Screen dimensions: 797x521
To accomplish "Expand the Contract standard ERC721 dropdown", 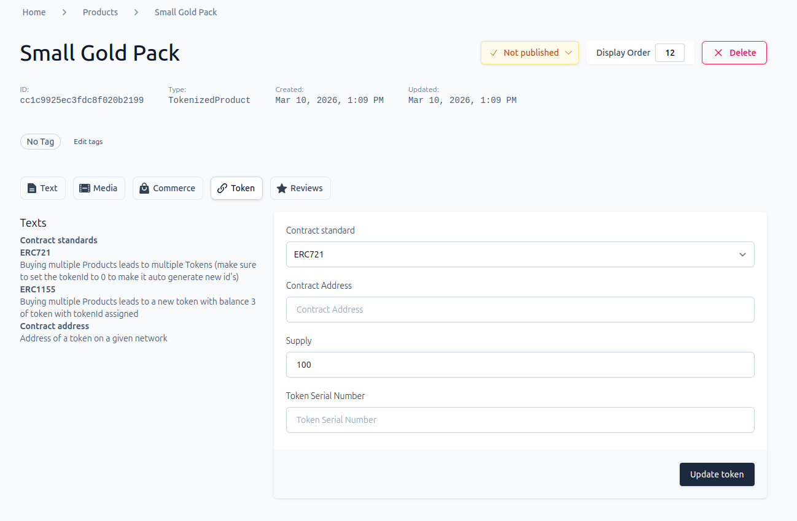I will coord(520,254).
